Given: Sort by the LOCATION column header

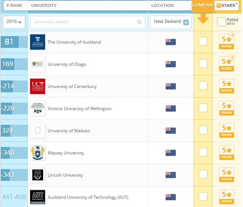Looking at the screenshot, I should pos(162,5).
